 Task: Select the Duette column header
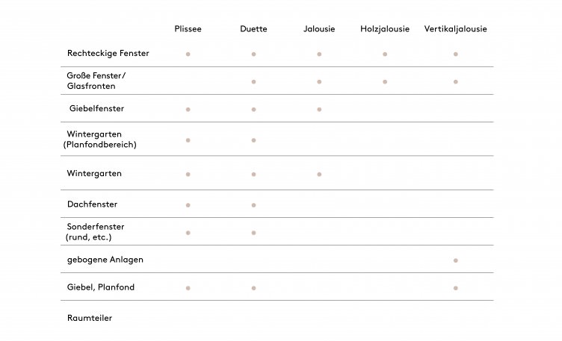253,29
